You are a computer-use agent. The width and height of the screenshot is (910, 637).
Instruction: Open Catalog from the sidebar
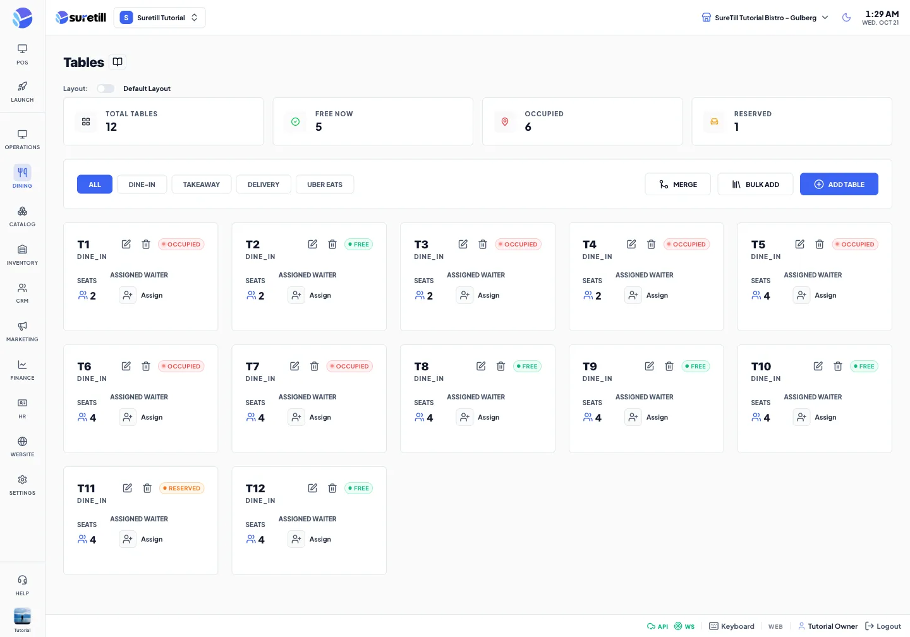click(22, 216)
